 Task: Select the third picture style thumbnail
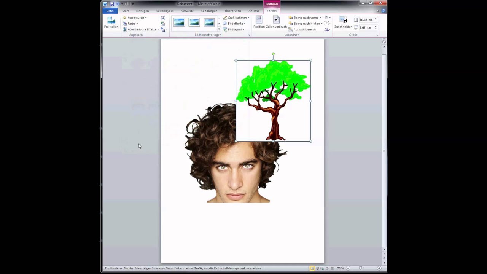[209, 23]
